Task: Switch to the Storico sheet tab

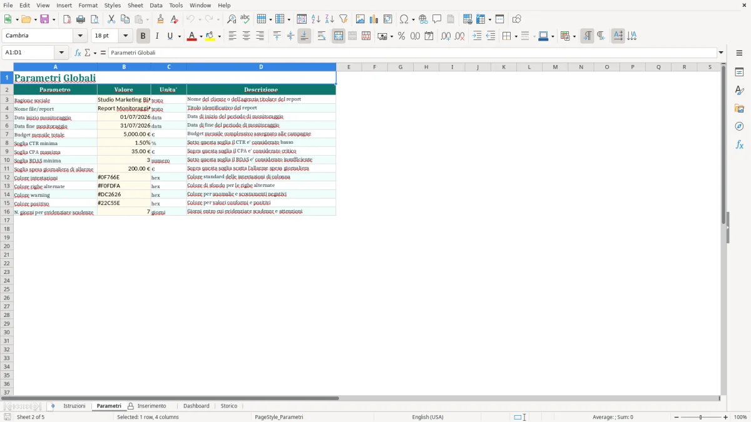Action: [x=229, y=406]
